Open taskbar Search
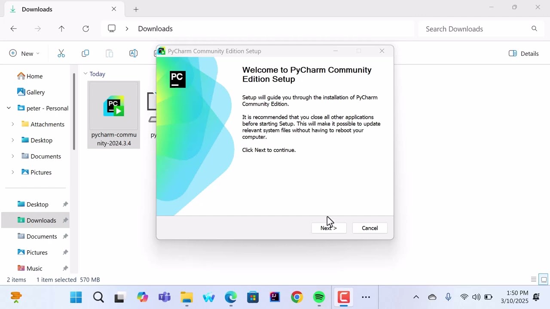Image resolution: width=550 pixels, height=309 pixels. click(98, 297)
